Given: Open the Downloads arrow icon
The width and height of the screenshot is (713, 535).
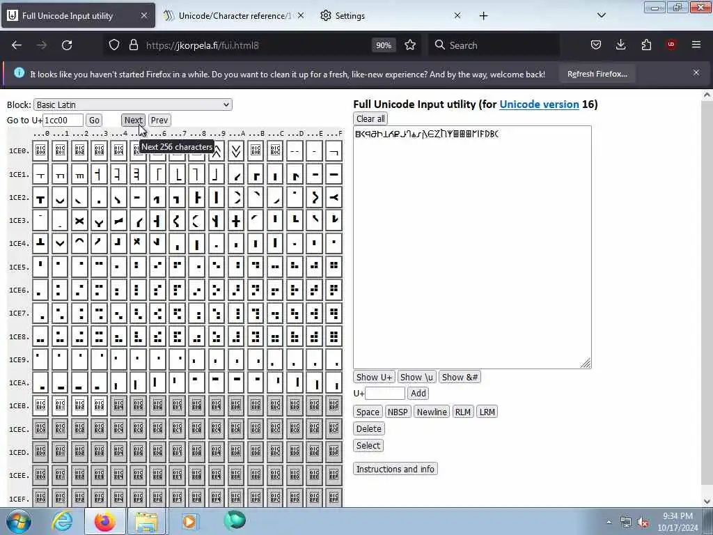Looking at the screenshot, I should [x=620, y=45].
